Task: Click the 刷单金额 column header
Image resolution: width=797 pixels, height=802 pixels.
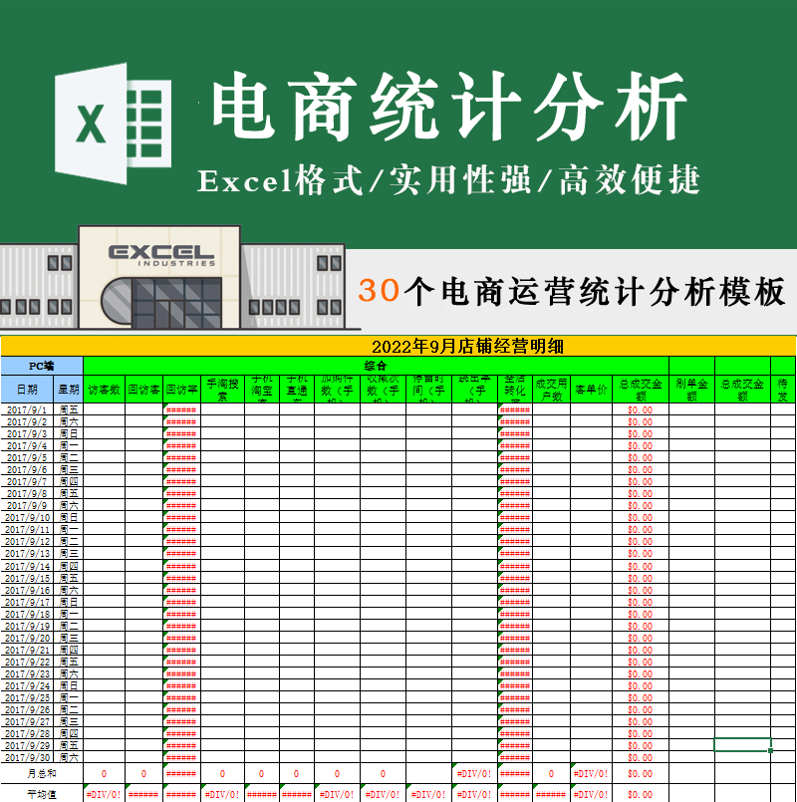Action: click(x=691, y=390)
